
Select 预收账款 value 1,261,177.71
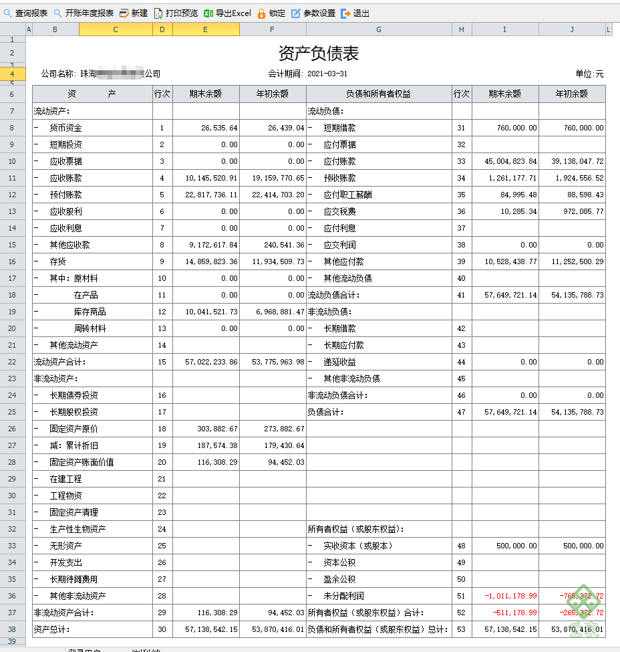(506, 178)
